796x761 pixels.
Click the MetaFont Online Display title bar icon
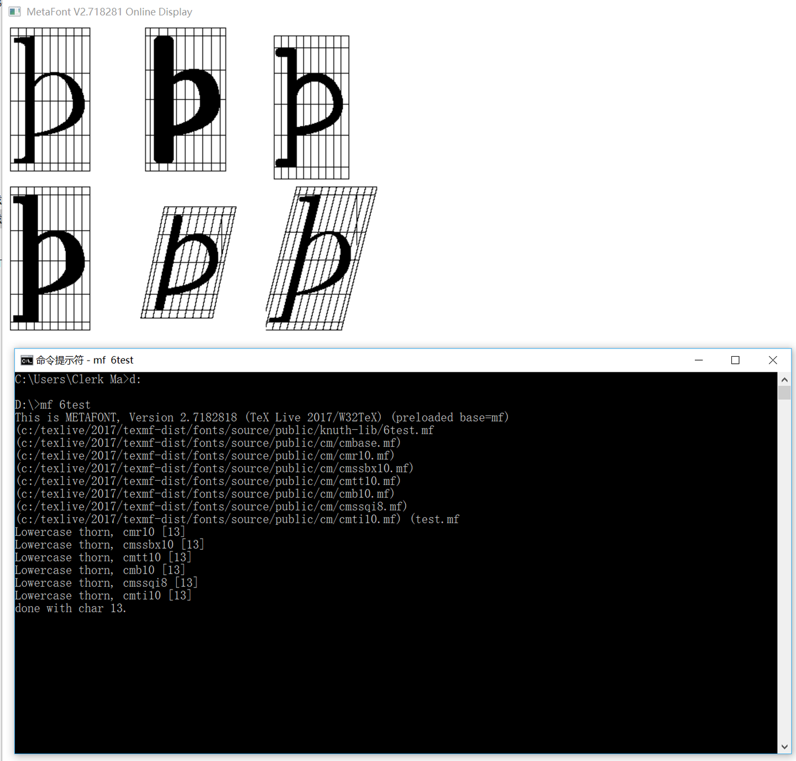pos(14,11)
